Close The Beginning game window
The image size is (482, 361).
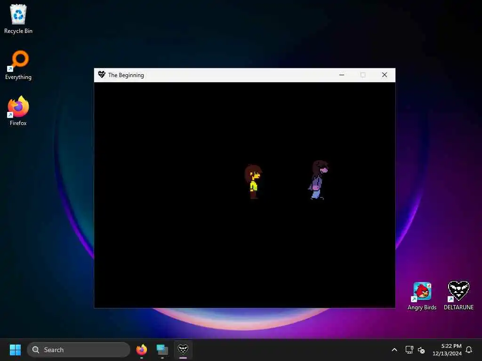tap(385, 75)
